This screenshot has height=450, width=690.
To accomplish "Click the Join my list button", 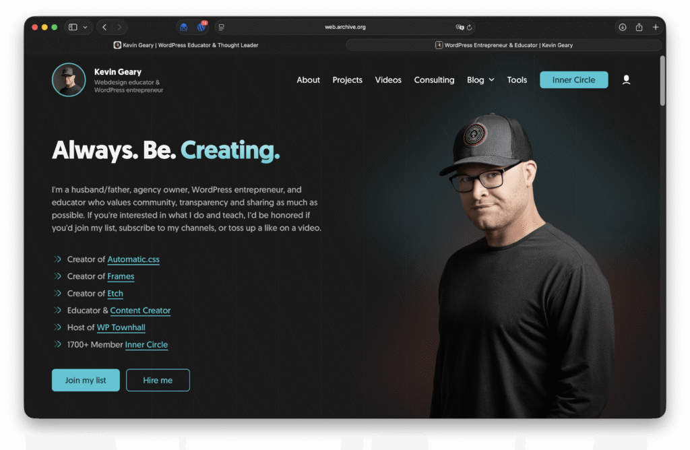I will tap(86, 380).
